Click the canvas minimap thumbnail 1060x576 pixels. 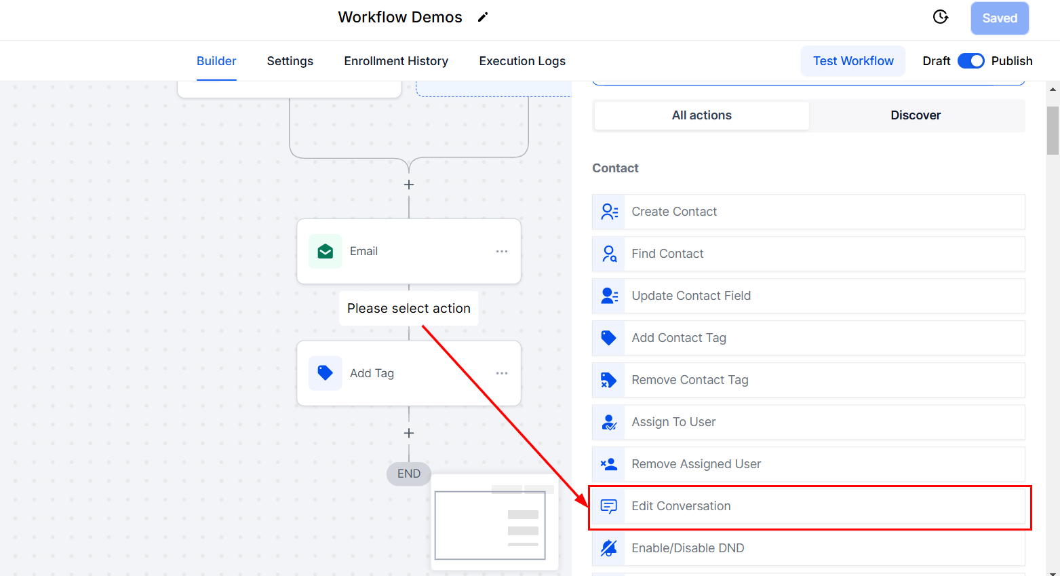[490, 525]
